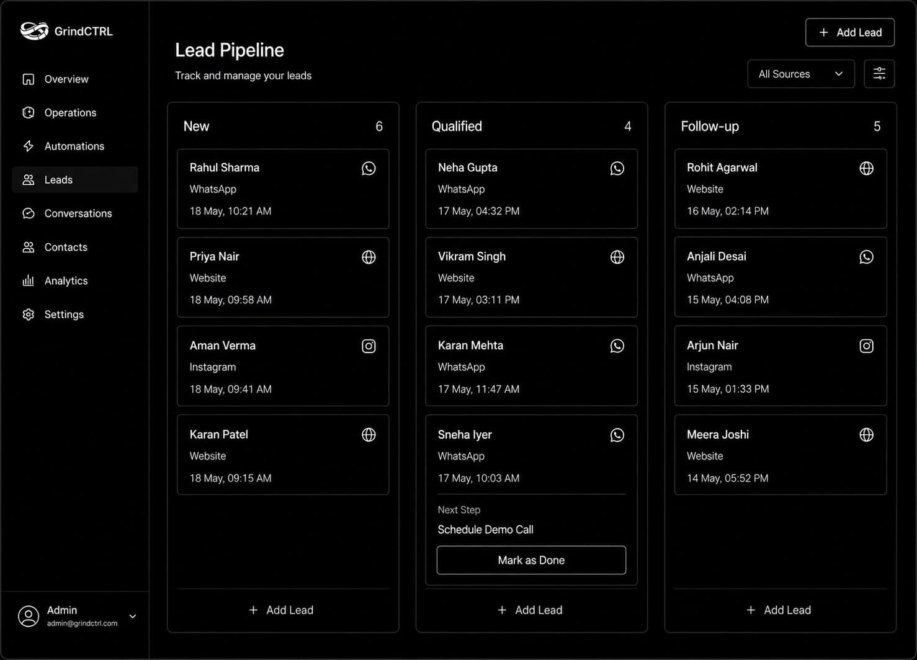Screen dimensions: 917x660
Task: Open the filter sliders icon button
Action: point(879,74)
